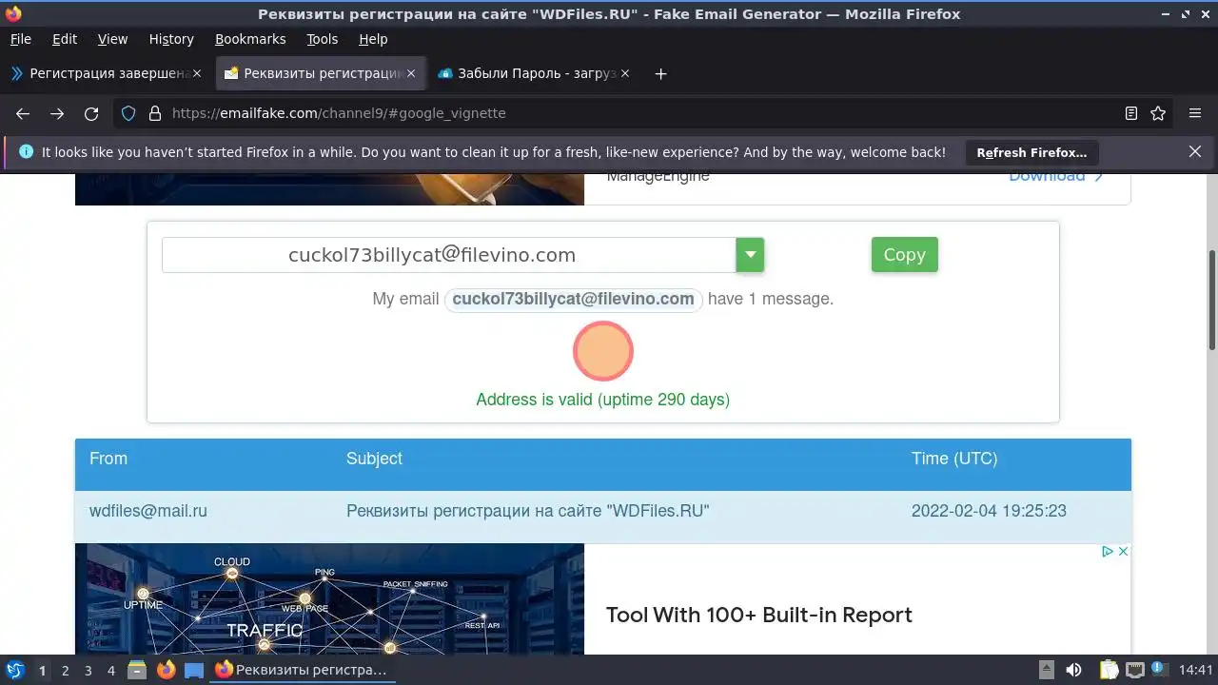Click the update notifier tray icon
Screen dimensions: 1218x685
pyautogui.click(x=1160, y=670)
